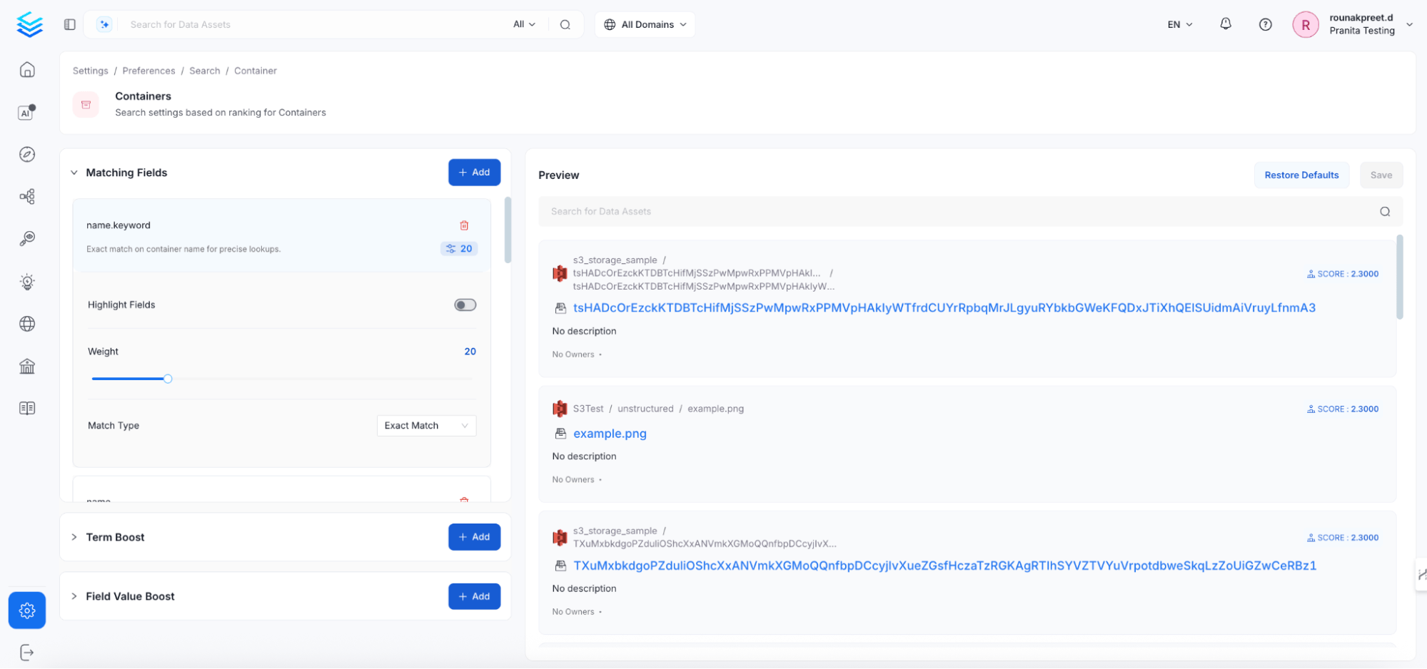Open the TXuMxbkdgoPZduli container result link
Image resolution: width=1427 pixels, height=669 pixels.
tap(944, 566)
